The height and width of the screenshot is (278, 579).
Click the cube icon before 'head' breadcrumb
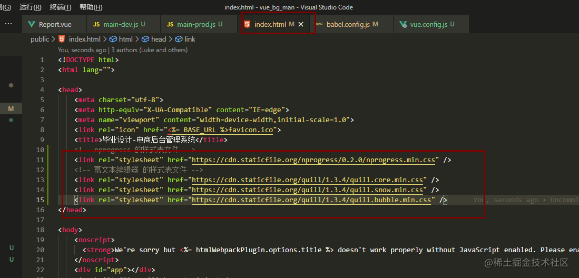[145, 39]
